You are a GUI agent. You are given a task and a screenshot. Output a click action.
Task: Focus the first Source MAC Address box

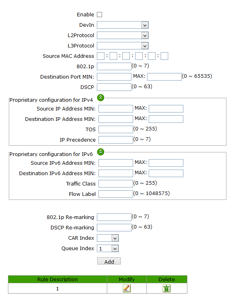[100, 56]
